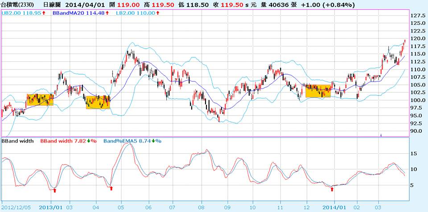Click the red up arrow beside LB2.00 110.00
Viewport: 428px width, 212px height.
(x=158, y=13)
